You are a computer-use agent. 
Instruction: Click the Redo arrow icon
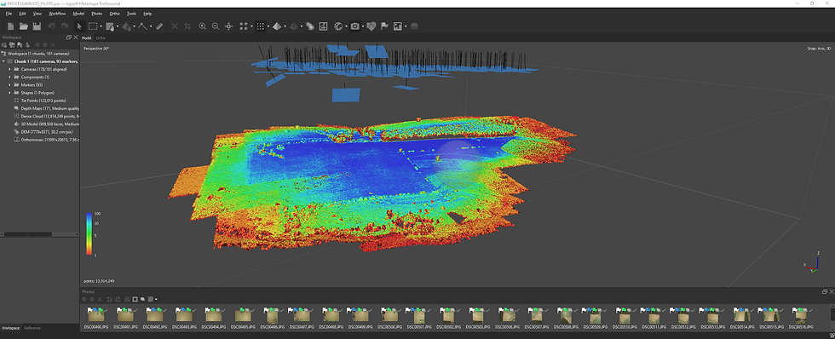tap(65, 26)
